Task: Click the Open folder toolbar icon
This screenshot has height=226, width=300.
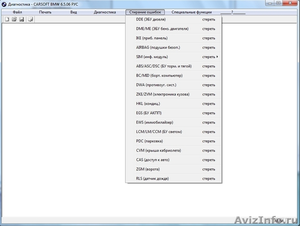Action: [x=14, y=19]
